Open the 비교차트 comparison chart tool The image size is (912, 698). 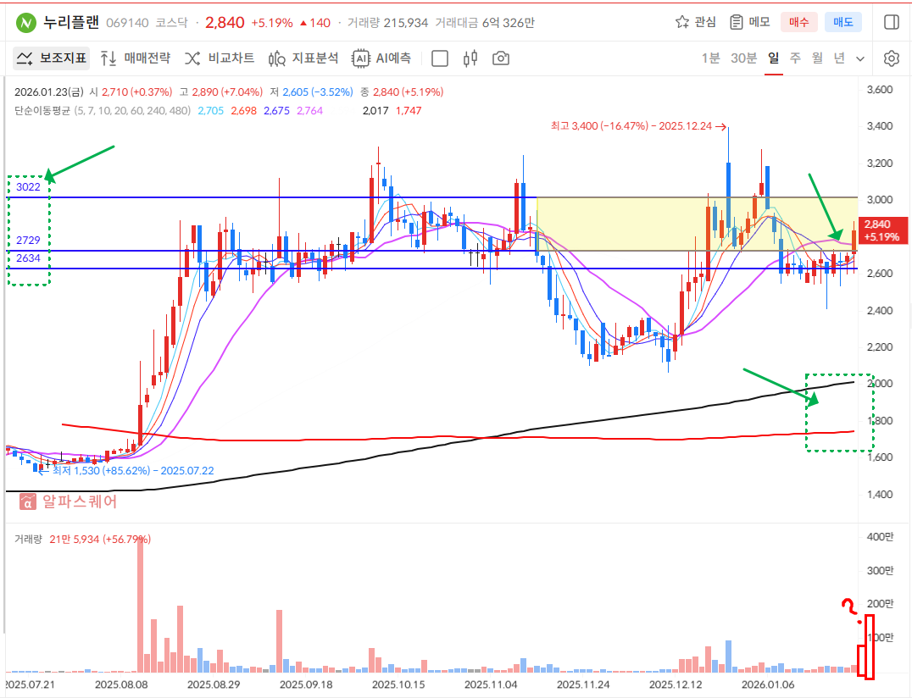(x=220, y=58)
